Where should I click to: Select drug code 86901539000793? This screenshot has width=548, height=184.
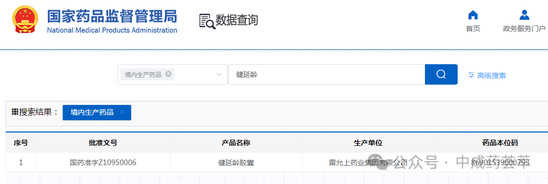pos(500,163)
